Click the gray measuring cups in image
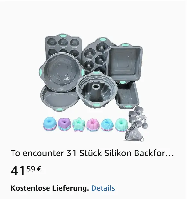The image size is (187, 199). 138,117
